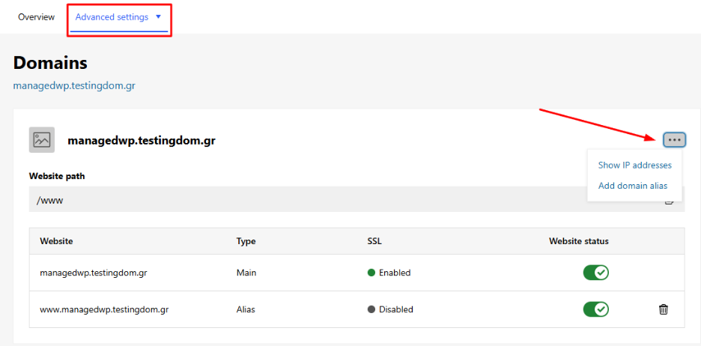Image resolution: width=701 pixels, height=346 pixels.
Task: Click the Website status column header
Action: coord(579,241)
